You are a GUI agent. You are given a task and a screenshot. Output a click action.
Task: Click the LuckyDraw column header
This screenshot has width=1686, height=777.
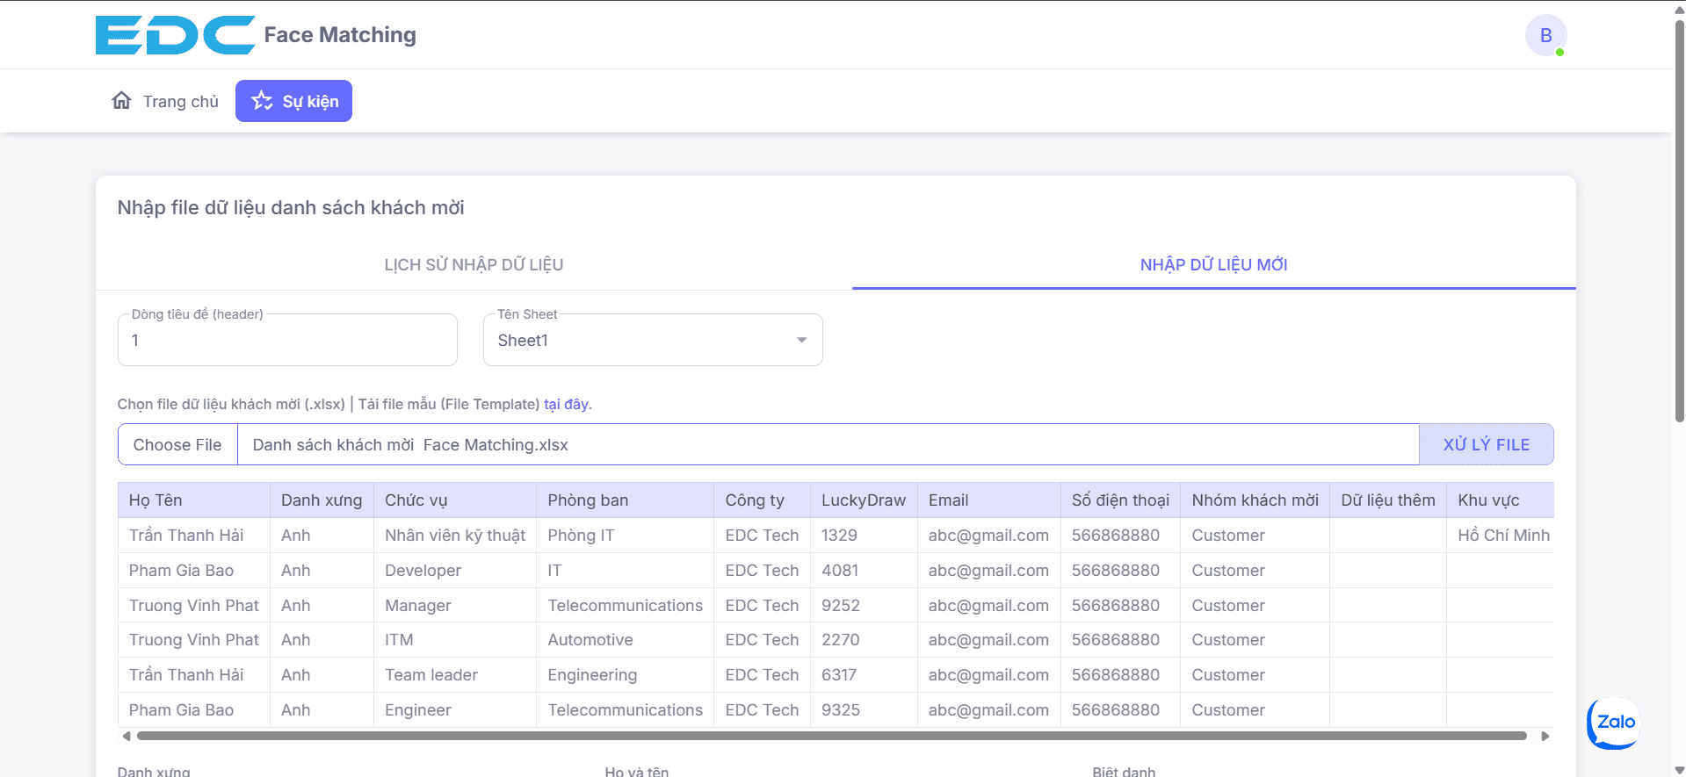pos(864,500)
